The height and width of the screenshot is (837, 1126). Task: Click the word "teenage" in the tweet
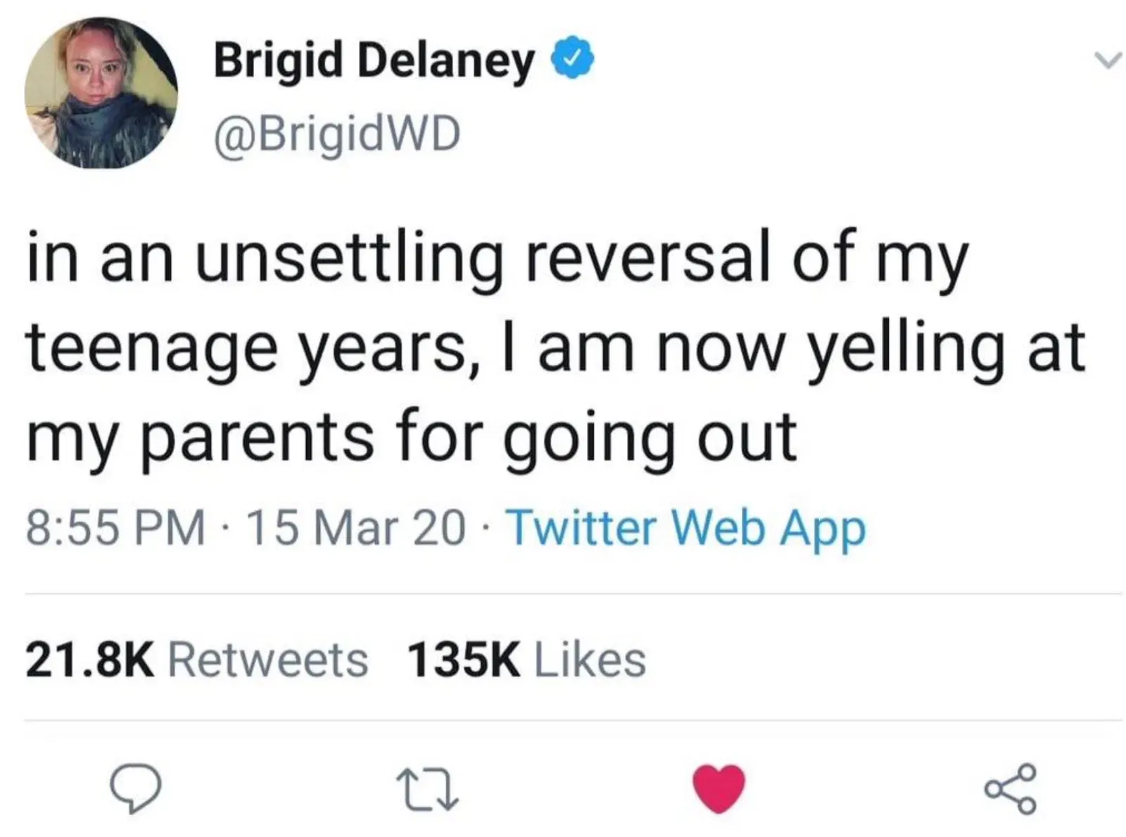152,350
